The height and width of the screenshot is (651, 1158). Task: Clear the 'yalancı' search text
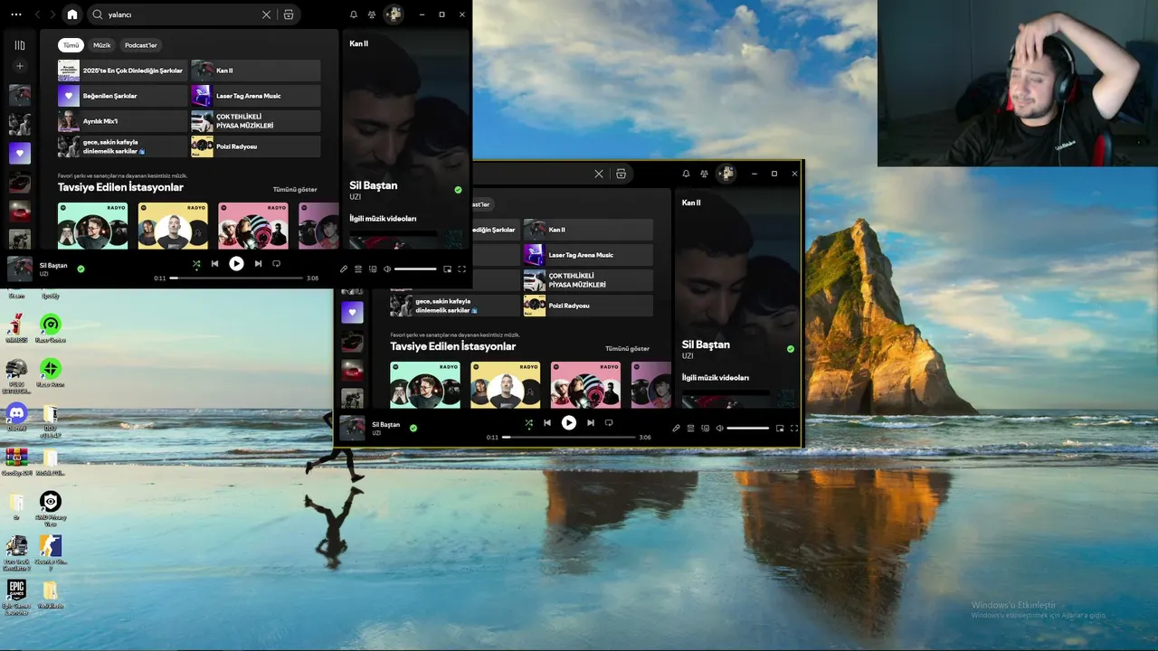point(266,14)
